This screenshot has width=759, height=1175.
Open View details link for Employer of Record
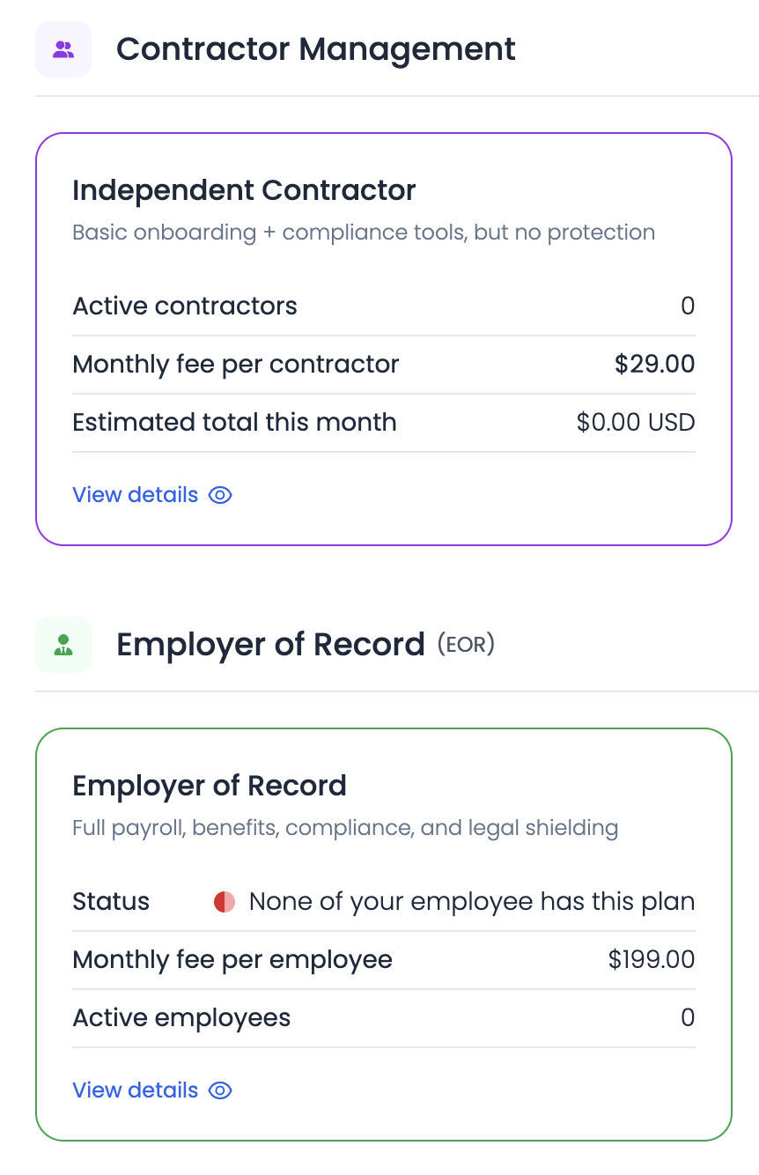136,1090
